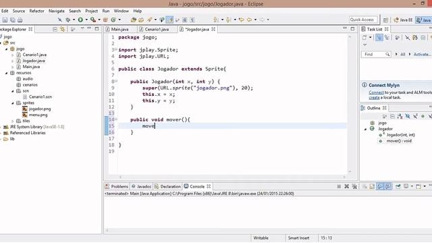Click Scroll Lock icon in Console toolbar
This screenshot has width=432, height=243.
coord(372,186)
